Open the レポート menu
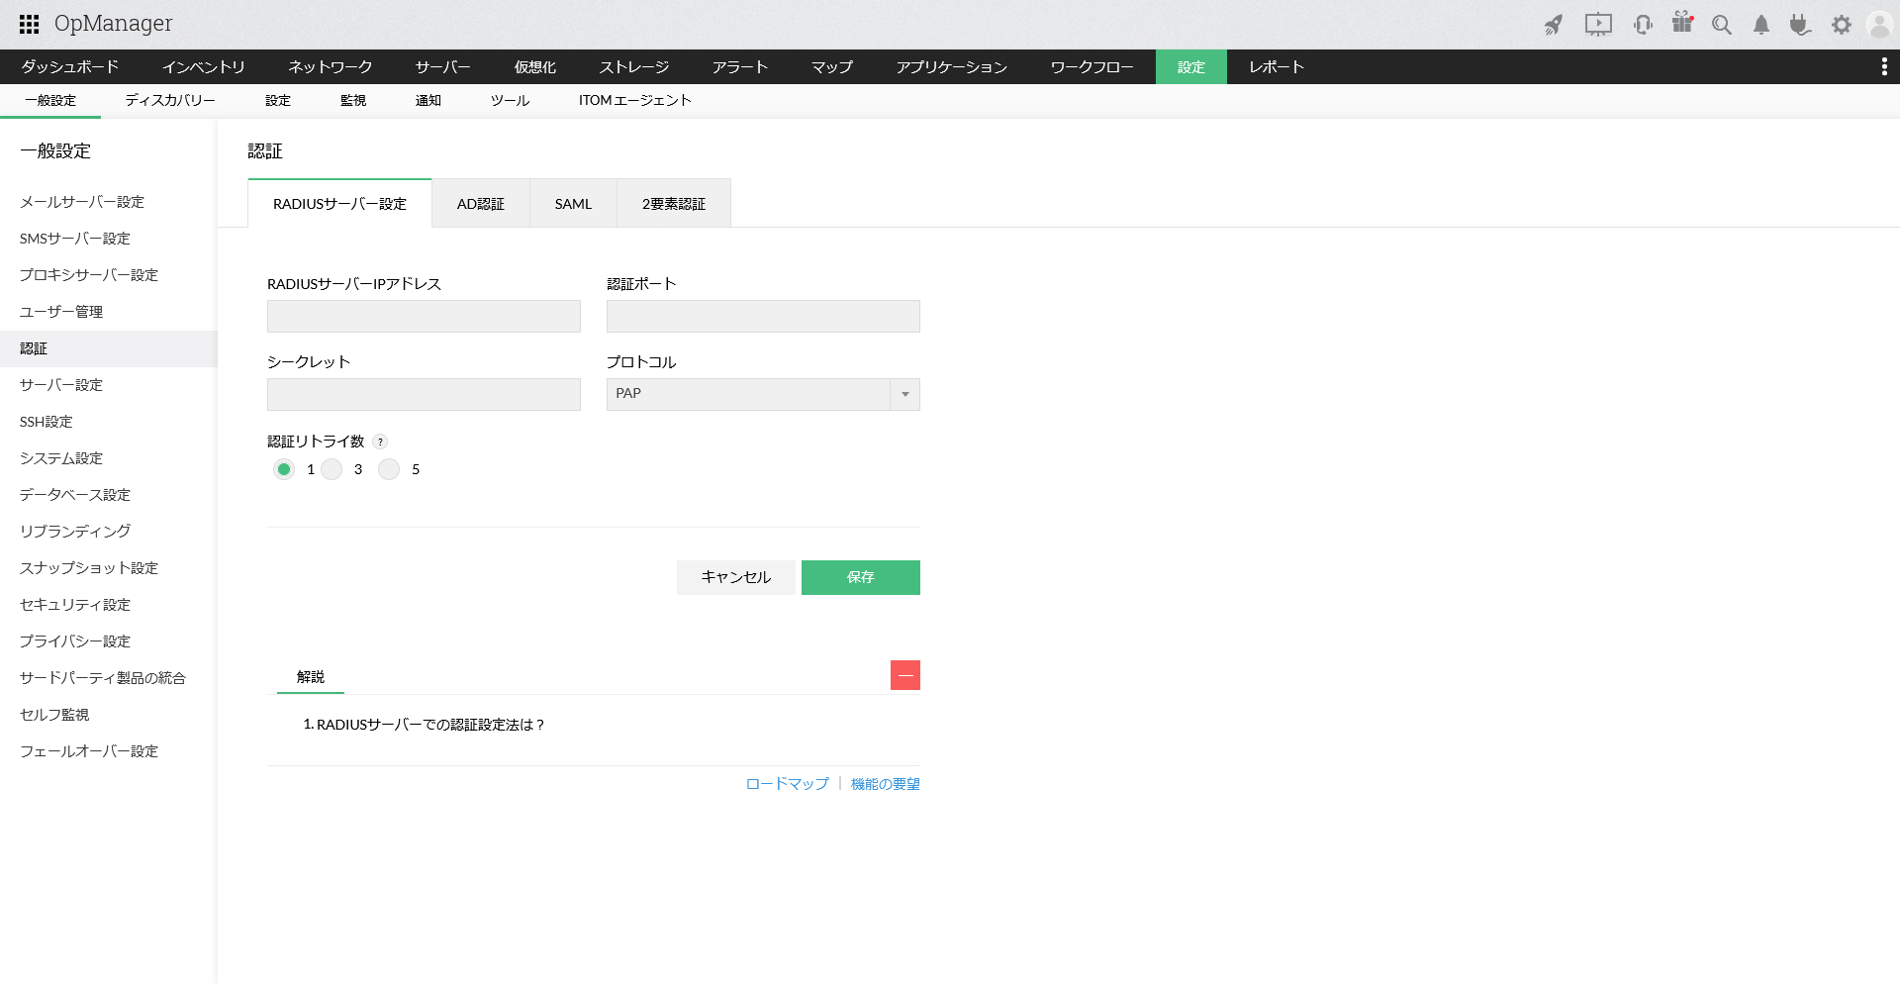 coord(1277,66)
